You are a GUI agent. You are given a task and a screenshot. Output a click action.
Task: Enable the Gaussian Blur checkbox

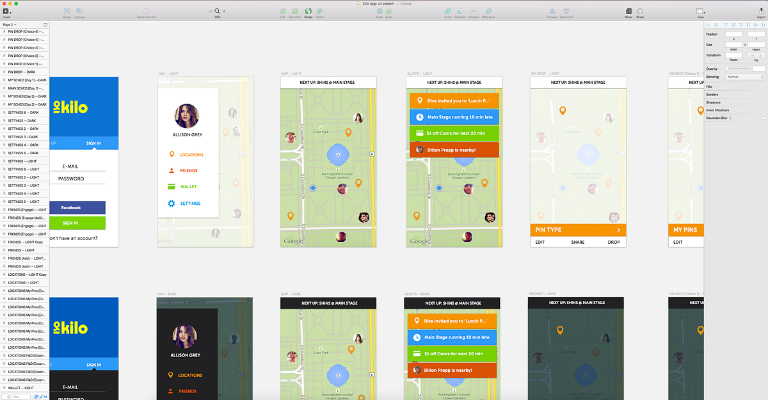[x=763, y=118]
